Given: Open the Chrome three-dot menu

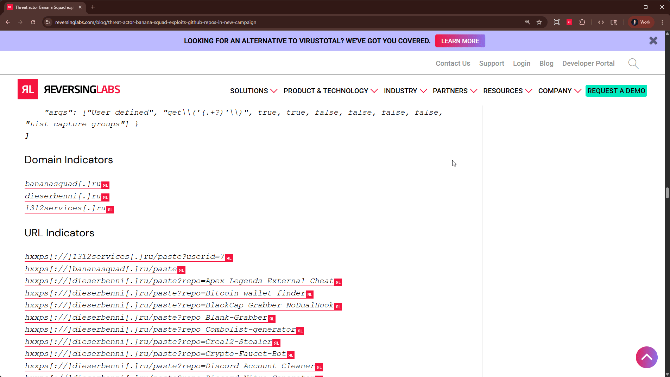Looking at the screenshot, I should 662,22.
